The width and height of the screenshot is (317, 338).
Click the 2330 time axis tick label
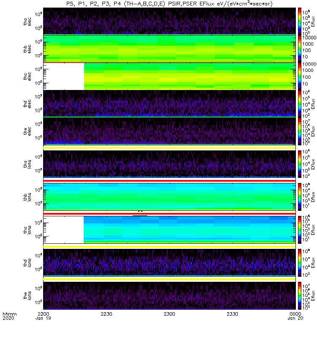pos(232,314)
